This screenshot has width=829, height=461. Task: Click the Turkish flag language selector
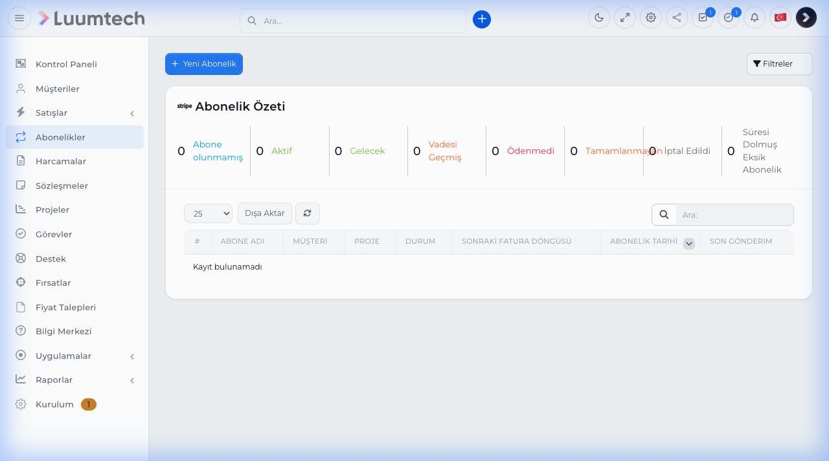pyautogui.click(x=780, y=17)
